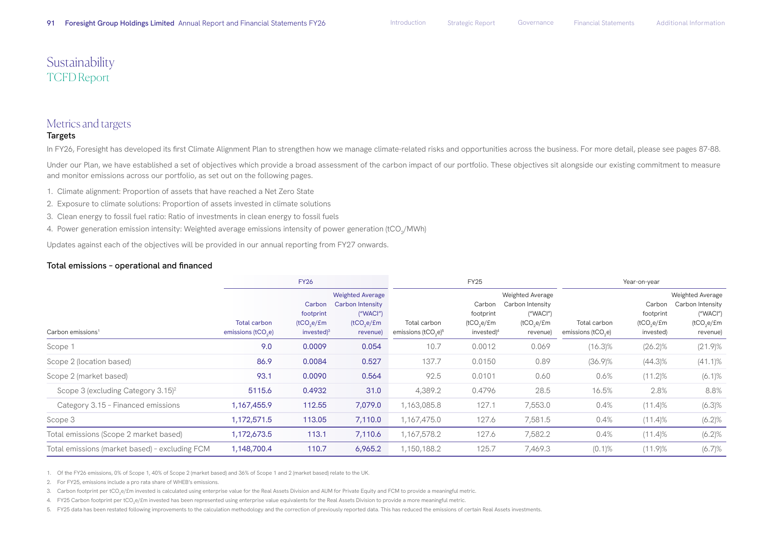Click Scope 3 (excluding Category 3.15) row label
Viewport: 773px width, 547px height.
[x=117, y=391]
